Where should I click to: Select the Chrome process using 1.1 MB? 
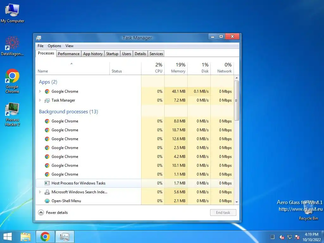click(135, 174)
